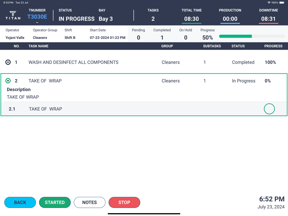Click the PROGRESS column header
This screenshot has width=288, height=216.
tap(273, 46)
